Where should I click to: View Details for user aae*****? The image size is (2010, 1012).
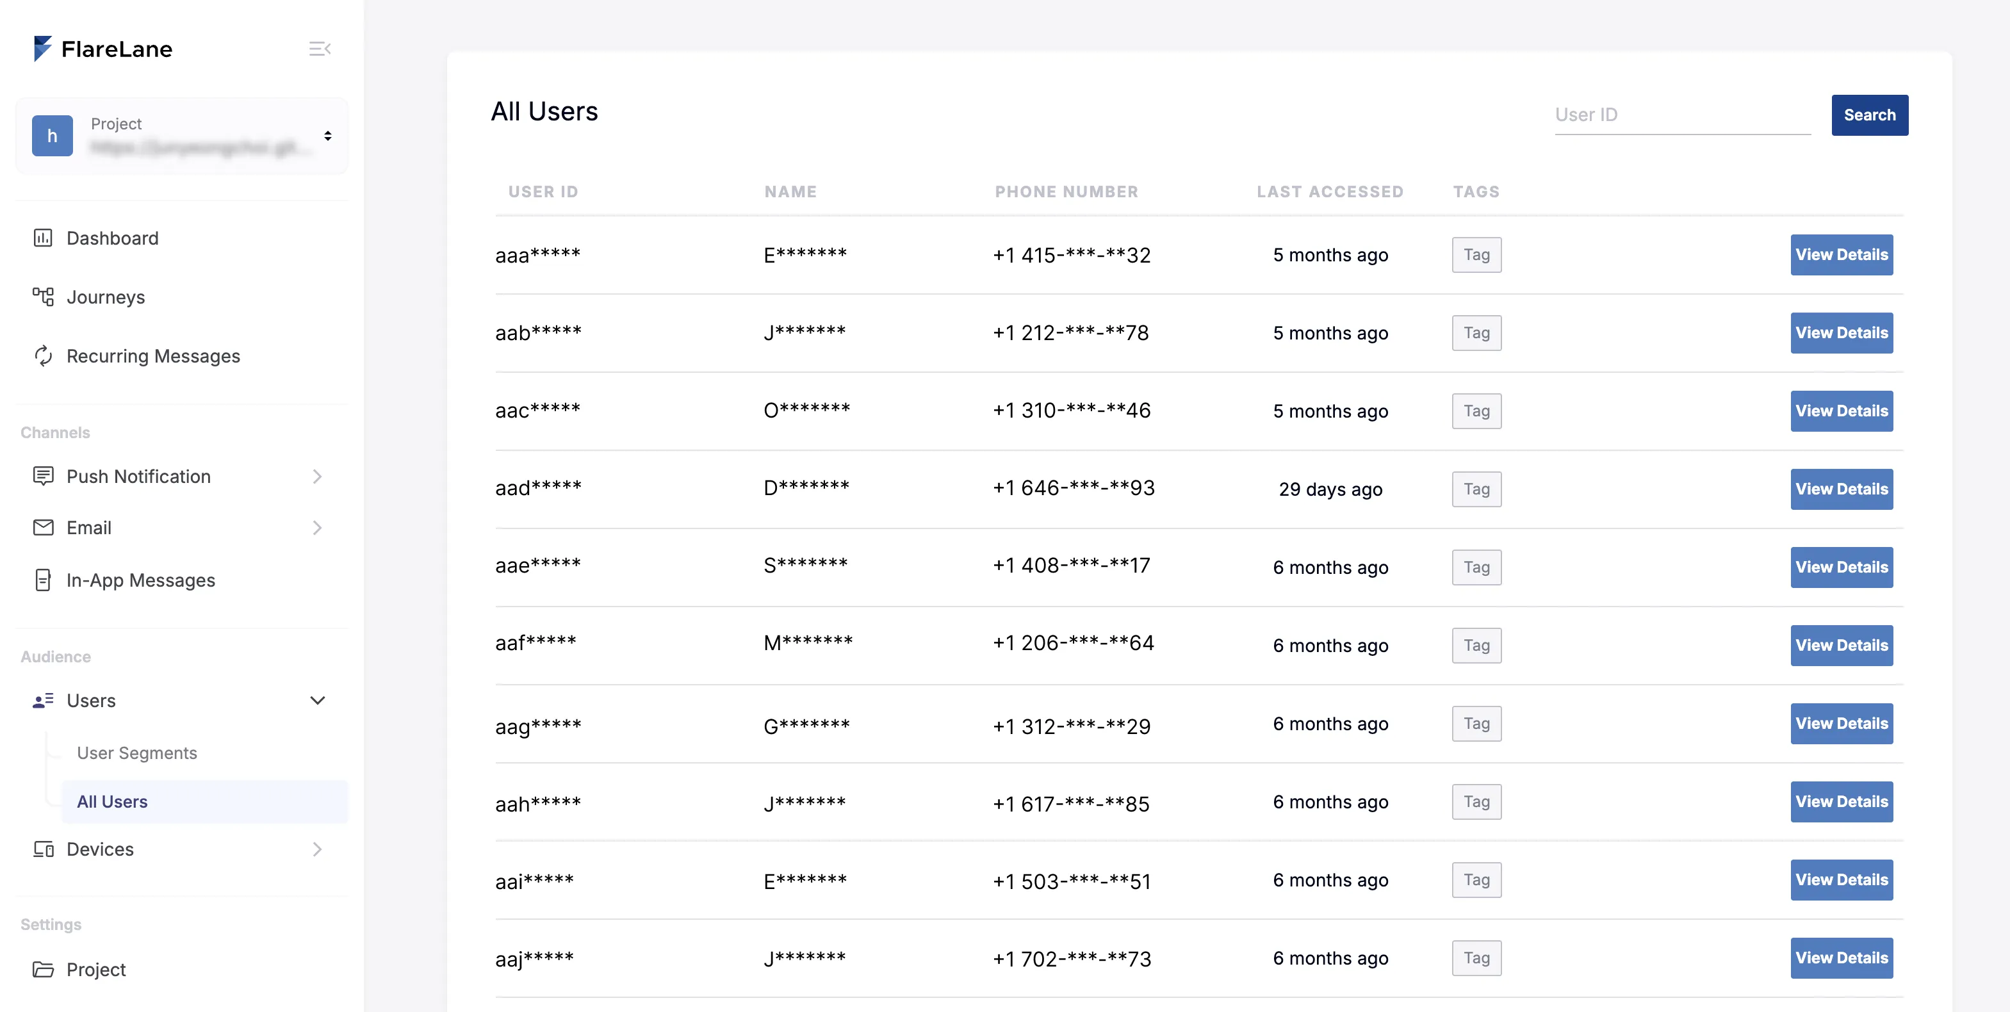[1841, 566]
